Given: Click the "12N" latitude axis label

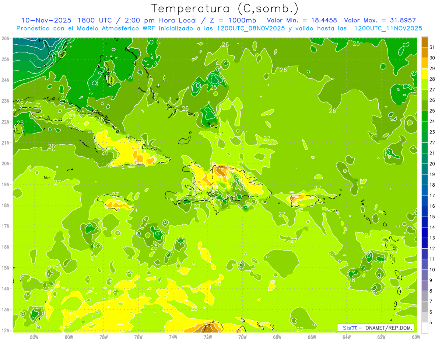Looking at the screenshot, I should coord(5,330).
